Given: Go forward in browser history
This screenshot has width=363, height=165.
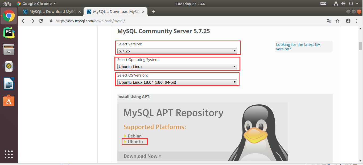Looking at the screenshot, I should 32,21.
